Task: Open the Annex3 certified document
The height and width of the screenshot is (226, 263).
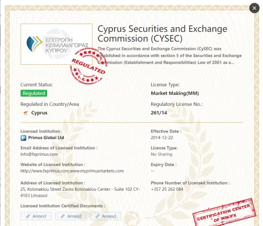Action: [x=106, y=216]
